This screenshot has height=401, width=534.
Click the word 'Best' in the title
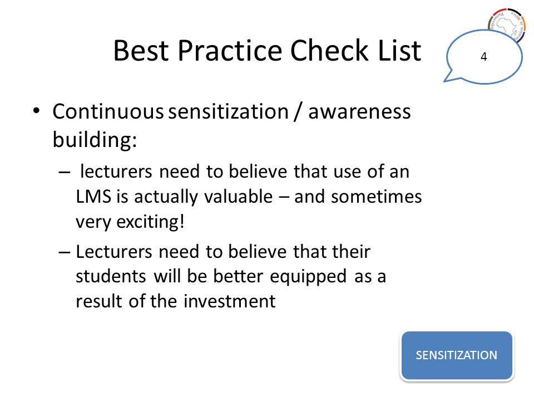click(141, 51)
